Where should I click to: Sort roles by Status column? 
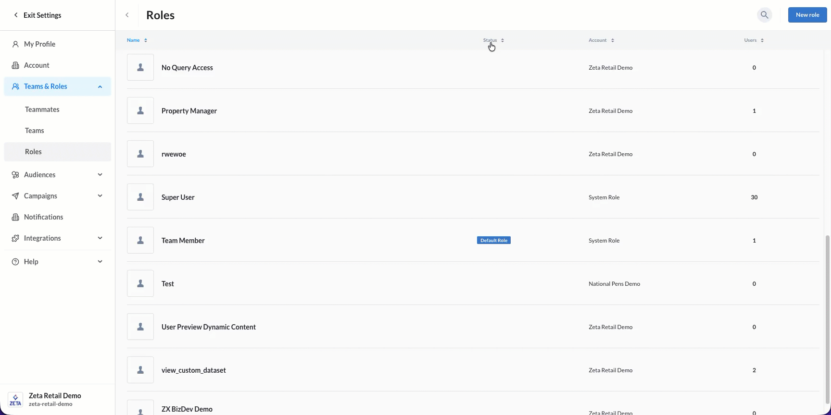tap(493, 40)
